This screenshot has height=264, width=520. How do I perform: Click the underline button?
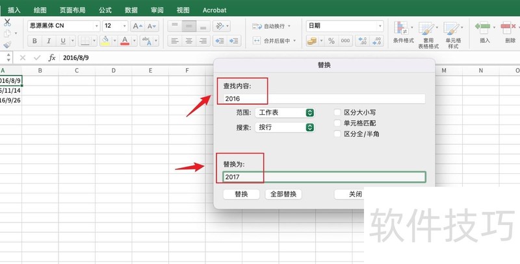click(63, 41)
